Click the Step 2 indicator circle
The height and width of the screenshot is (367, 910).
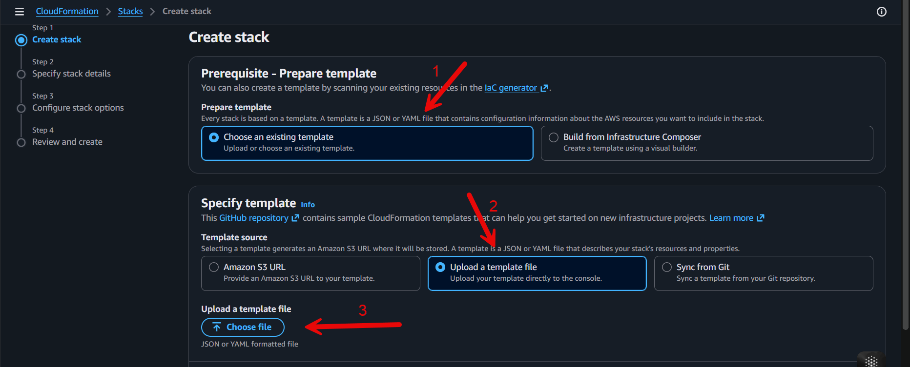pyautogui.click(x=21, y=74)
